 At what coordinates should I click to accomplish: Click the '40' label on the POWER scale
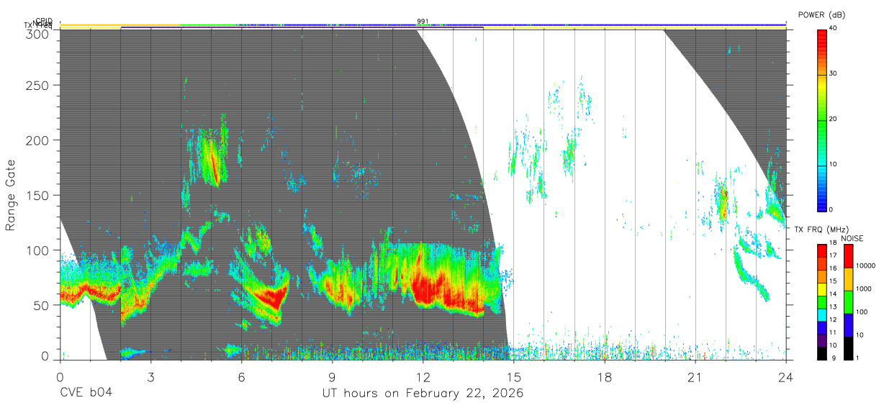(834, 28)
